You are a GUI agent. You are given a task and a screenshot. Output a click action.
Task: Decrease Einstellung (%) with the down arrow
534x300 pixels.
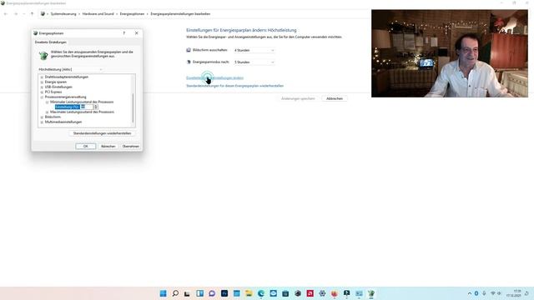click(x=96, y=108)
